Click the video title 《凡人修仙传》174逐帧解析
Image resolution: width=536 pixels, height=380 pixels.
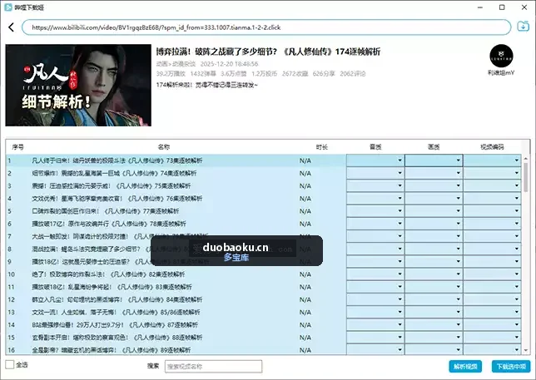(268, 52)
